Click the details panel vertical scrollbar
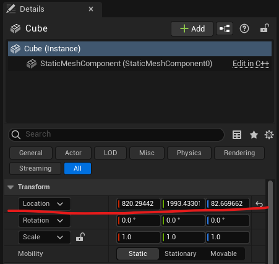Viewport: 279px width, 264px height. [x=270, y=221]
